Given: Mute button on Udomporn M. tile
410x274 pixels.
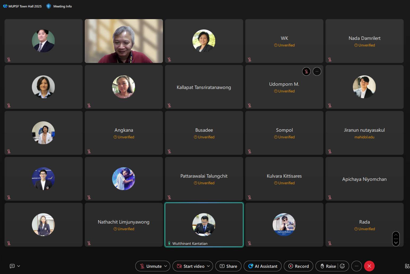Looking at the screenshot, I should tap(306, 71).
